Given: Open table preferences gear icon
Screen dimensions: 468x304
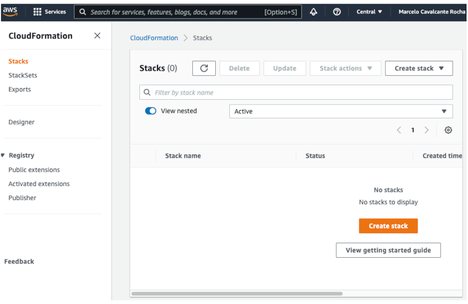Looking at the screenshot, I should pos(448,130).
